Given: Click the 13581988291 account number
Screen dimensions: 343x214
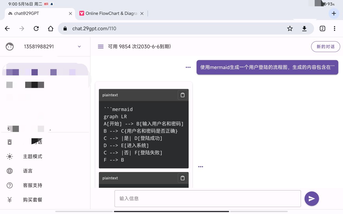Looking at the screenshot, I should point(39,47).
